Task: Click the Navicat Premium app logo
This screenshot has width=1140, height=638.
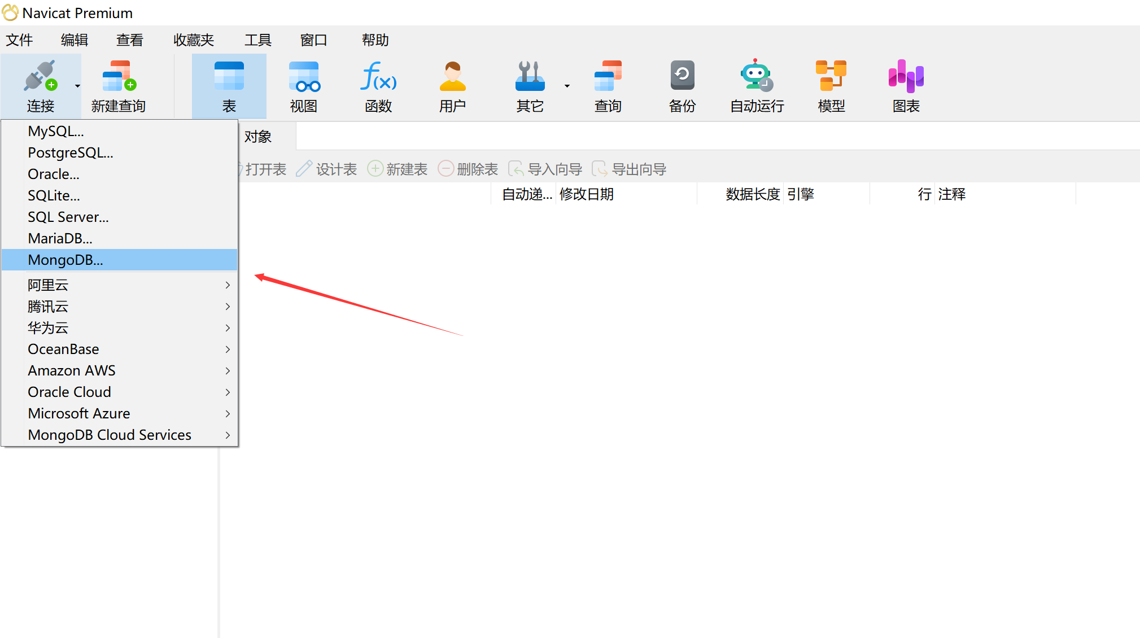Action: pyautogui.click(x=10, y=12)
